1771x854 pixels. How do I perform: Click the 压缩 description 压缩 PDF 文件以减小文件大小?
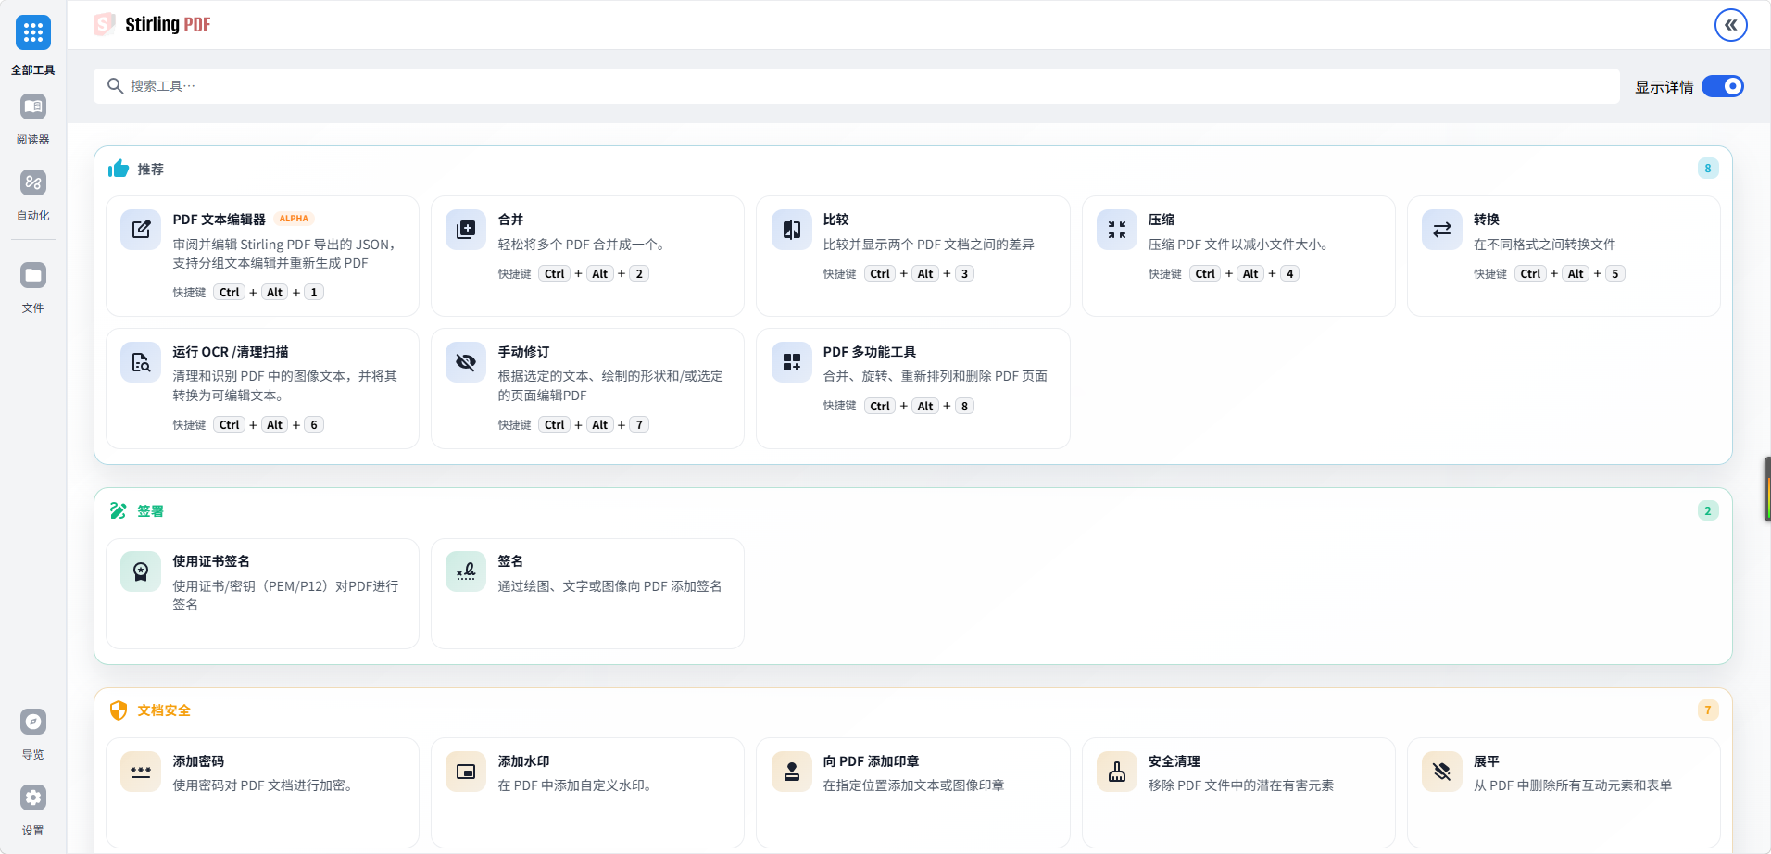tap(1239, 245)
